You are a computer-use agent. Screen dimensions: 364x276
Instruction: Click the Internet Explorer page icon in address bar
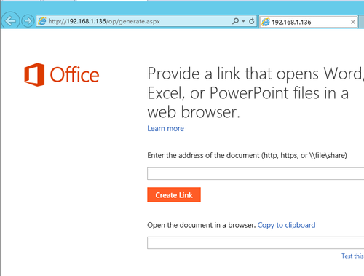(42, 21)
